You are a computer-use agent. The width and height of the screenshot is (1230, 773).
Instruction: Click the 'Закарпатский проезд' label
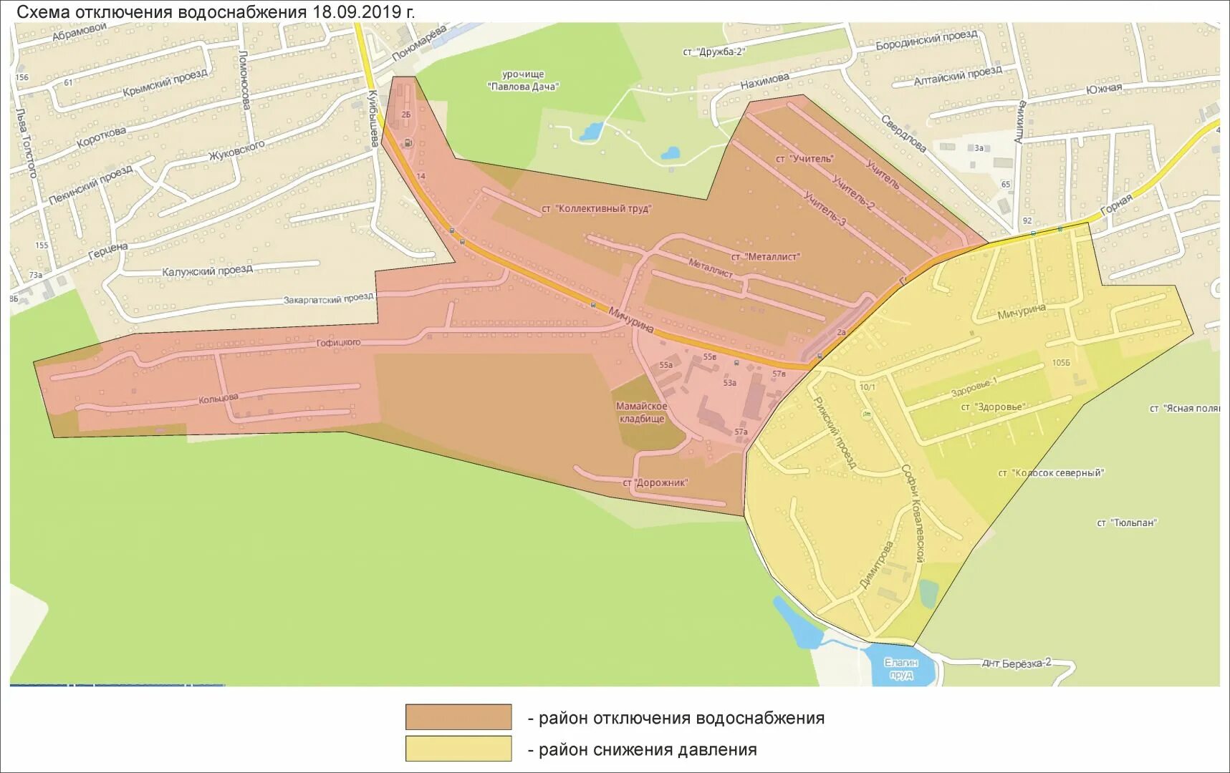click(329, 298)
